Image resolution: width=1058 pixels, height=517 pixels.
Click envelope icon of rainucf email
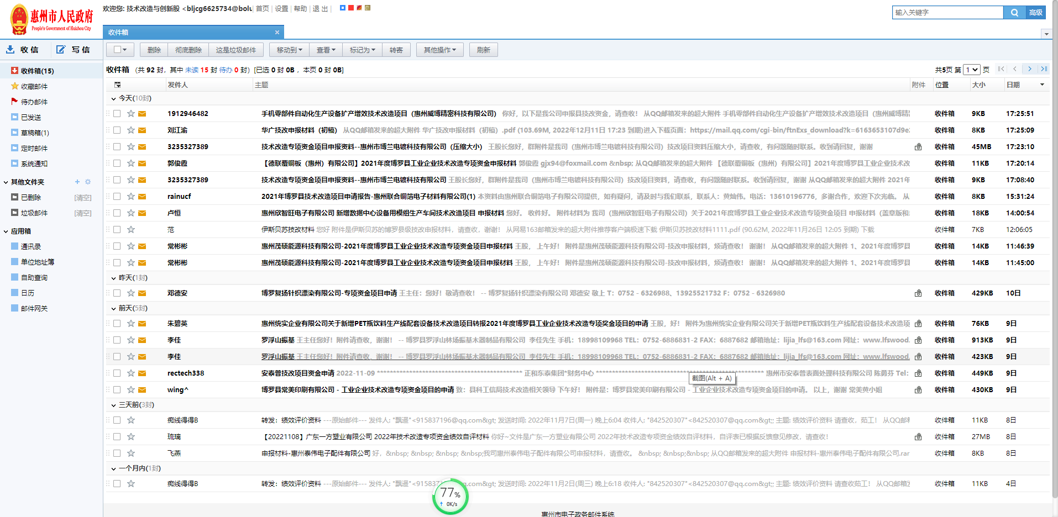coord(142,197)
